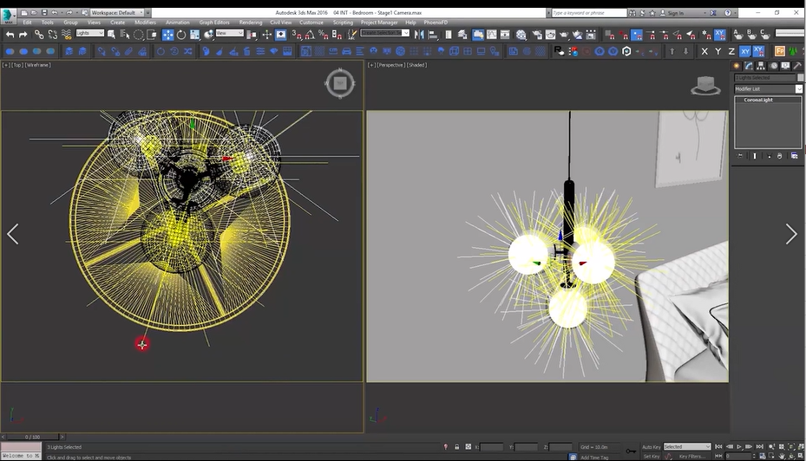This screenshot has height=461, width=806.
Task: Click the Select Object tool
Action: 111,35
